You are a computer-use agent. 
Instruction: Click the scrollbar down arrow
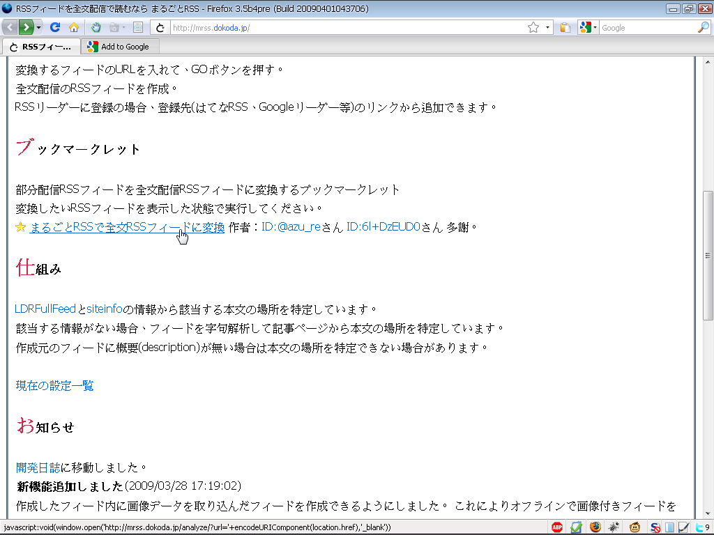[x=708, y=513]
